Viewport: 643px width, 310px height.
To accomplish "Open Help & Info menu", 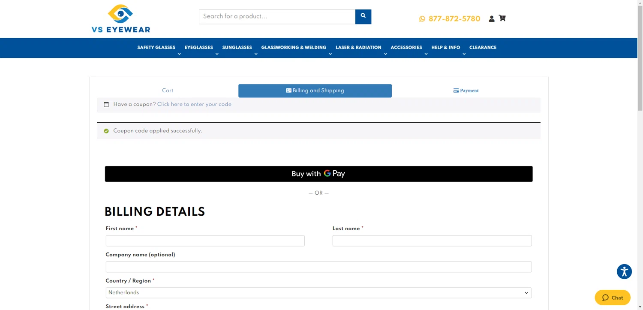I will click(446, 48).
